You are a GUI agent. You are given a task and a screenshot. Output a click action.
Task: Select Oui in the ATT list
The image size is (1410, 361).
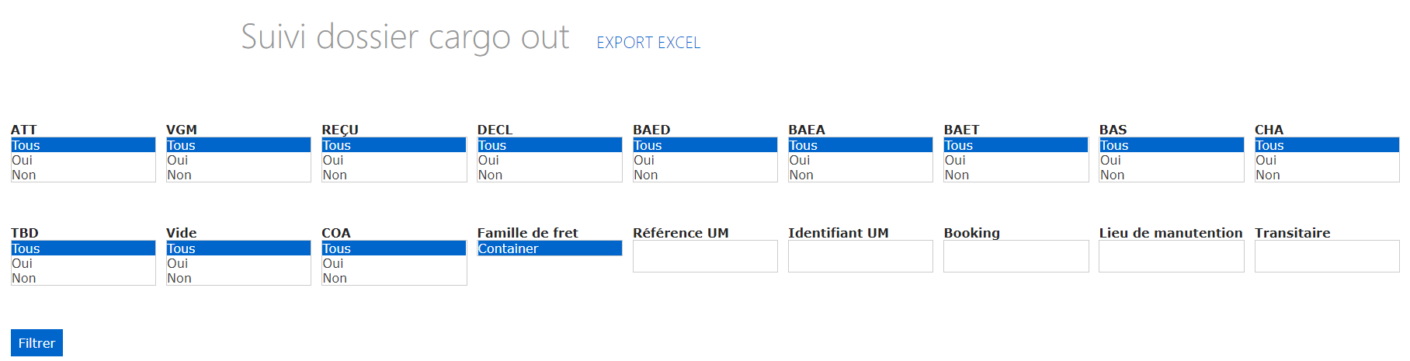coord(83,160)
